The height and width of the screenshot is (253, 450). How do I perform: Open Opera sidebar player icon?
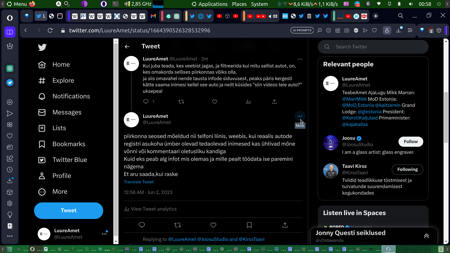10,102
